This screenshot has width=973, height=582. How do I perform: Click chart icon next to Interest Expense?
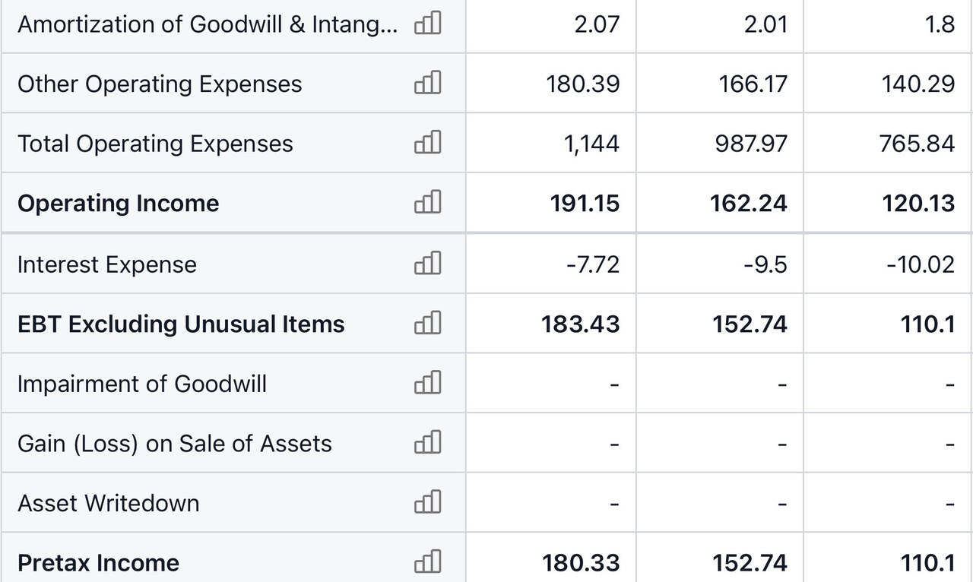coord(427,264)
